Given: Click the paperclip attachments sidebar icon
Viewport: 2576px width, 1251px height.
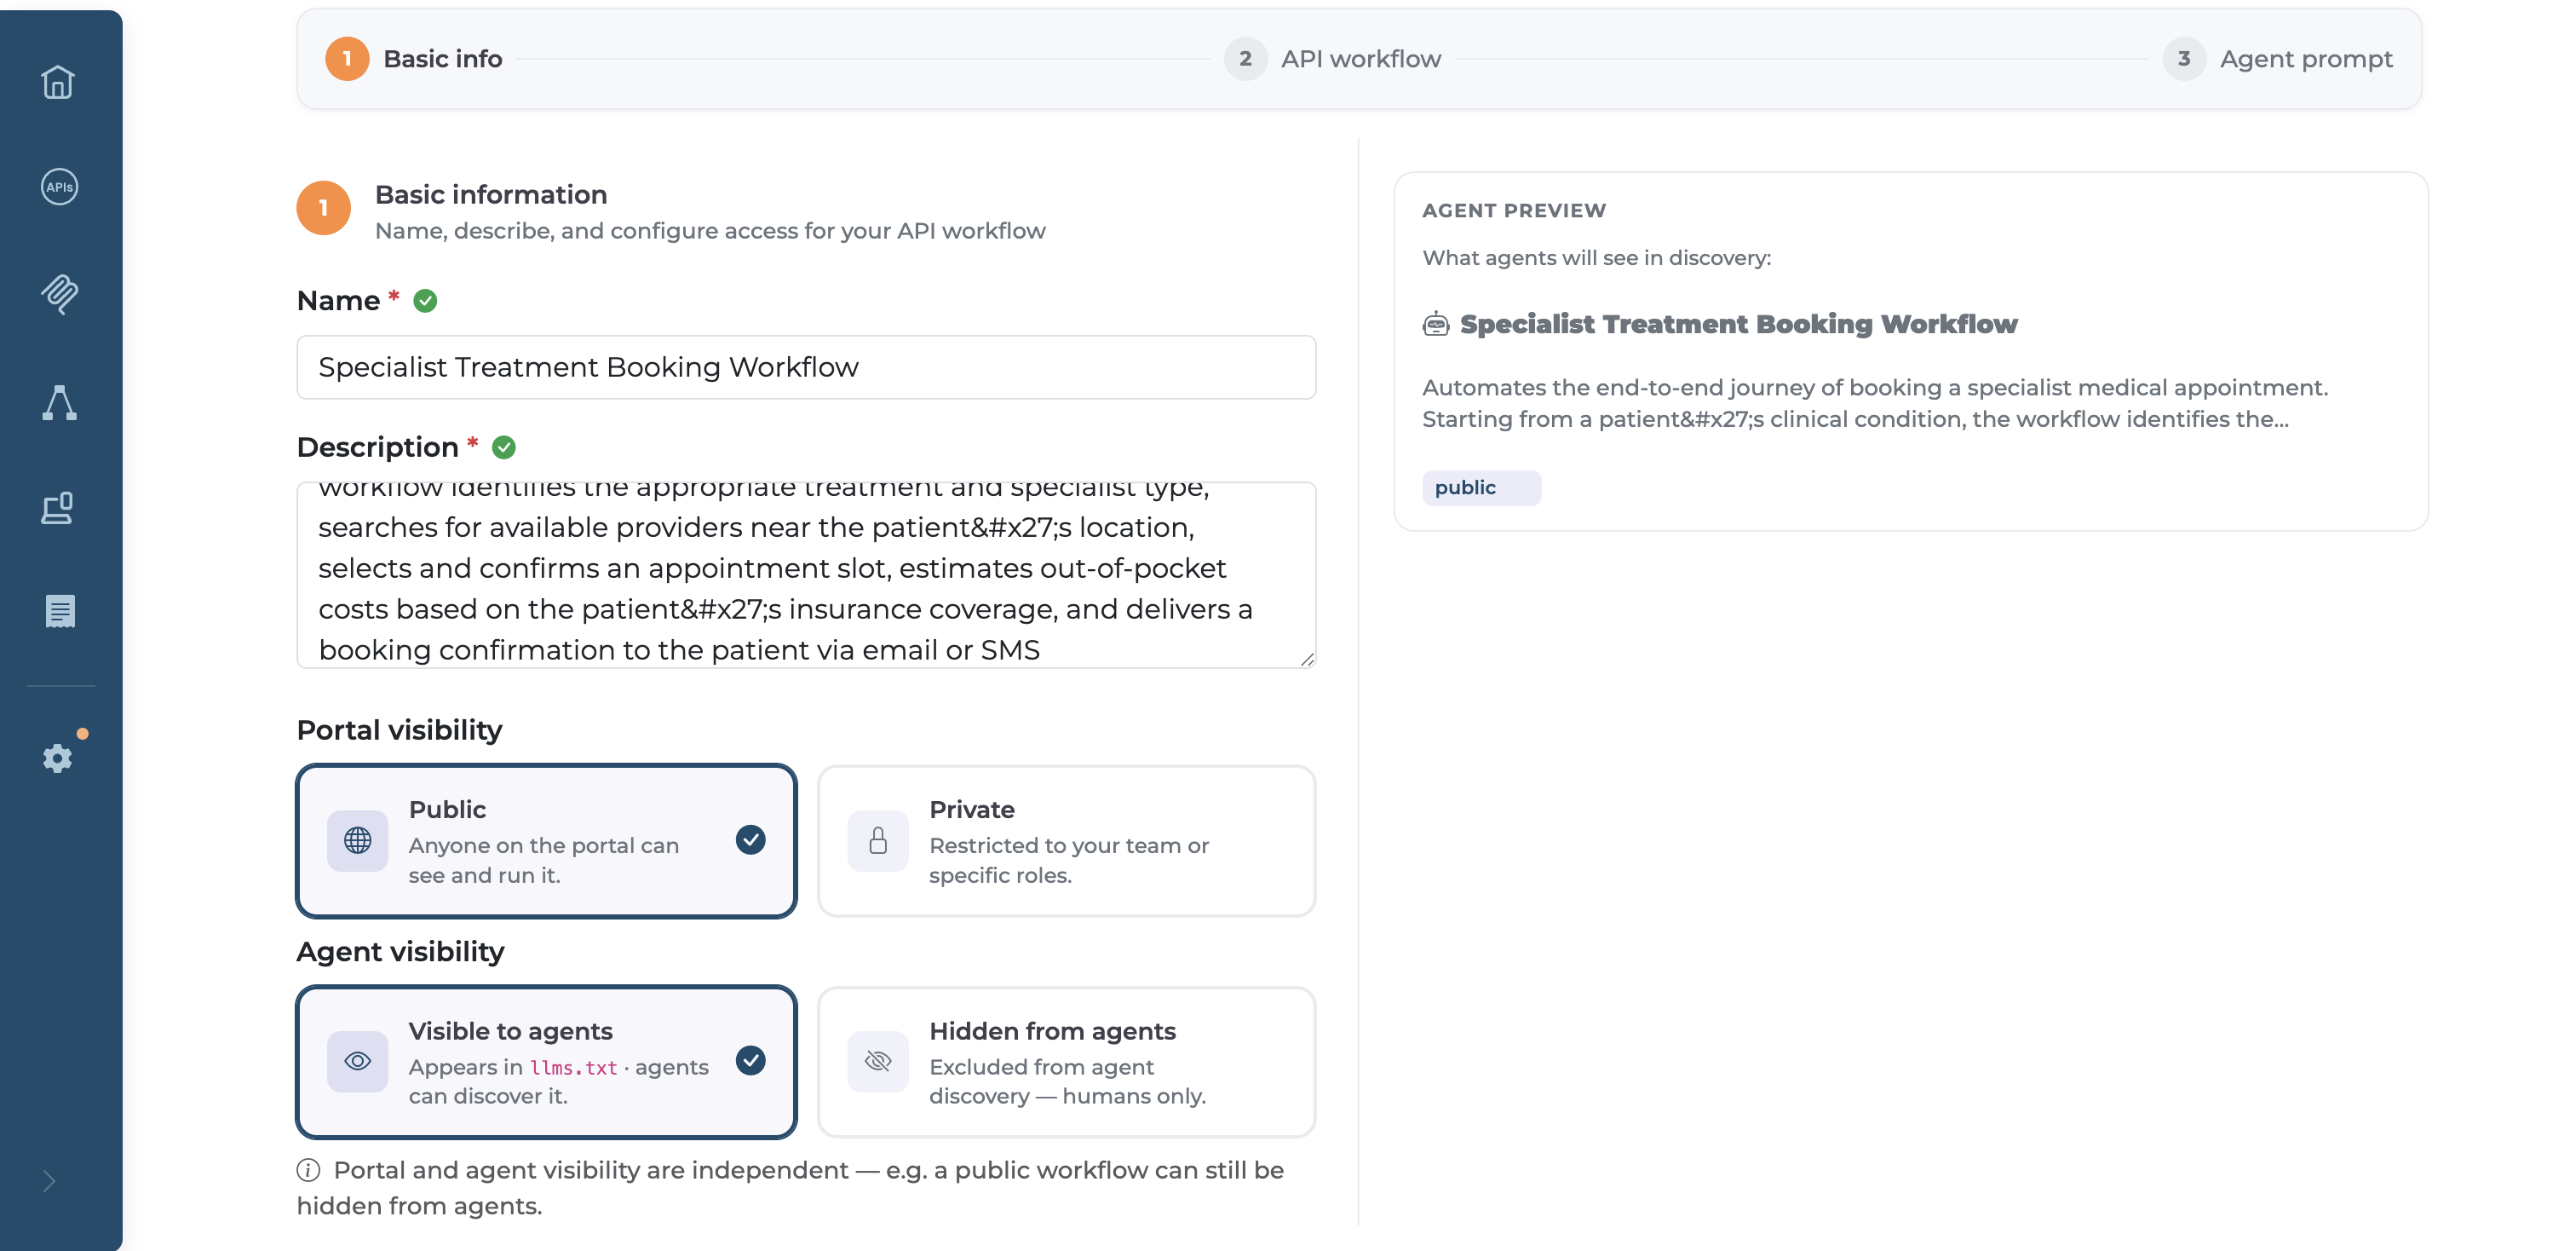Looking at the screenshot, I should tap(59, 294).
